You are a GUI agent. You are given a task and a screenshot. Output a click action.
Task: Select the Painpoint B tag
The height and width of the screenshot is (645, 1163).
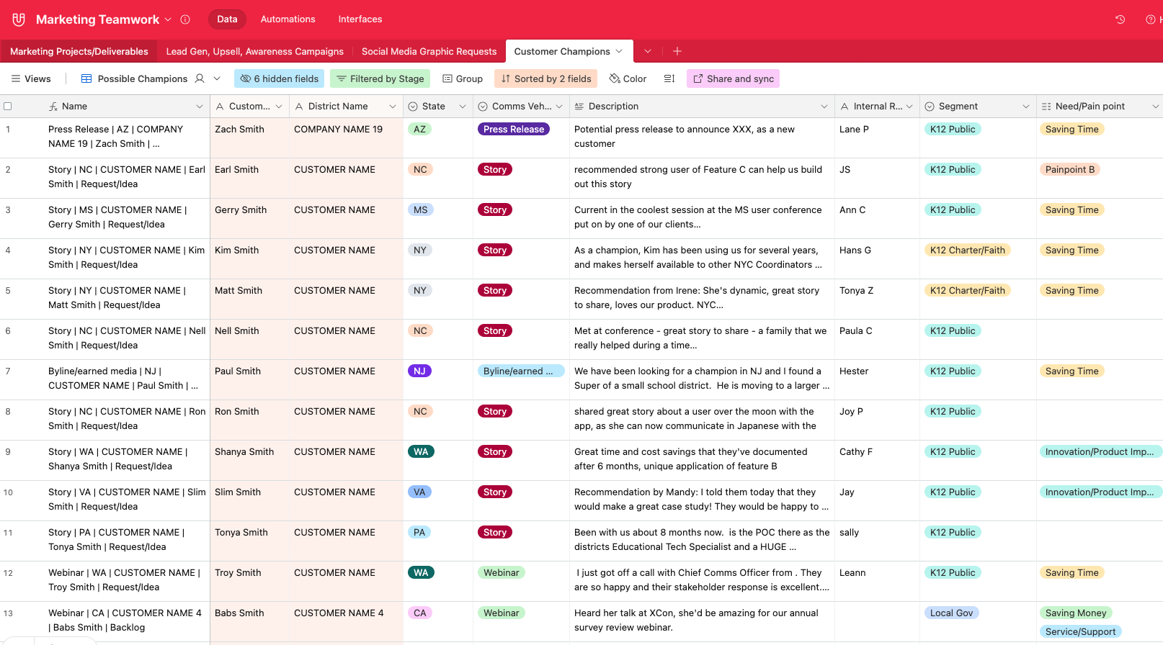1070,169
